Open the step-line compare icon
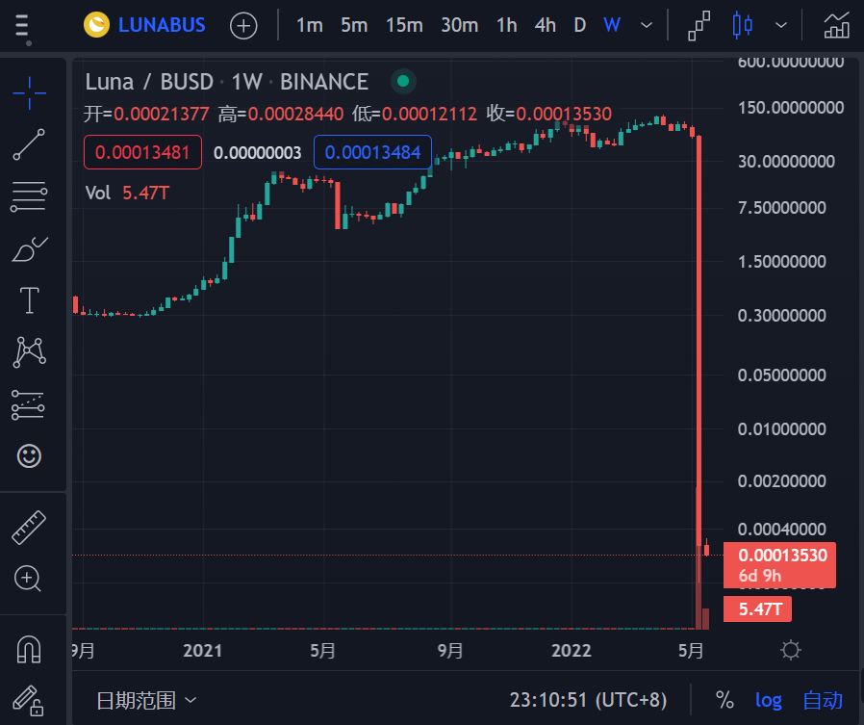Screen dimensions: 864x725 pos(699,25)
